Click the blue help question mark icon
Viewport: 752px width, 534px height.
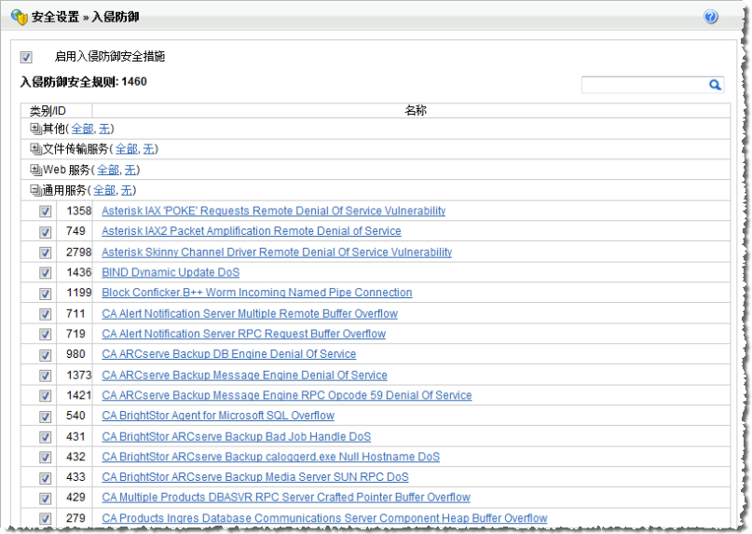(x=711, y=17)
